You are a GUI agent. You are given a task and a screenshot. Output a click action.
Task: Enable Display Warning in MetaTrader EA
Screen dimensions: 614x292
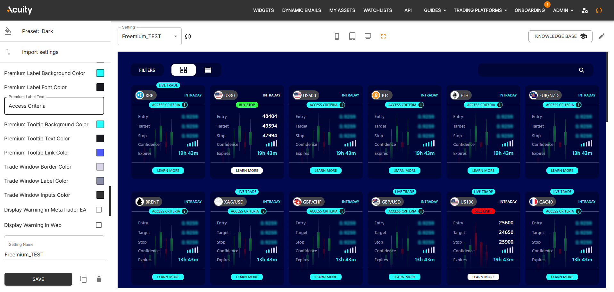(x=99, y=210)
